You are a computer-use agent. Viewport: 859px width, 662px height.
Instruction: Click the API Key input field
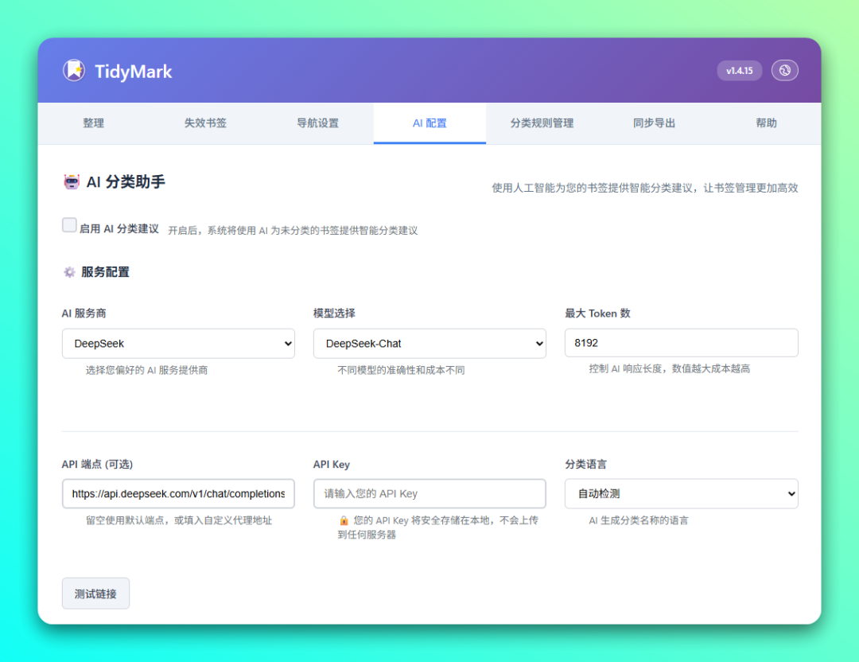[x=429, y=494]
